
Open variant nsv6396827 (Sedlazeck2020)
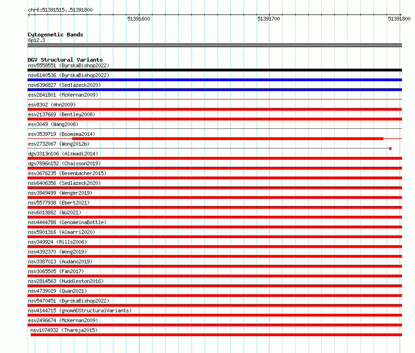point(64,85)
